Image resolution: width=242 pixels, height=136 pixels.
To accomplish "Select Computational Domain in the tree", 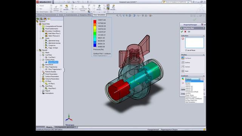I will (53, 26).
